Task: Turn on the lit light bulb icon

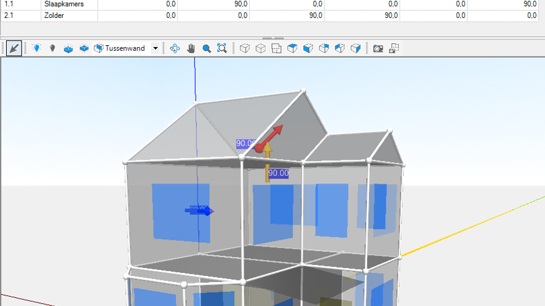Action: [37, 48]
